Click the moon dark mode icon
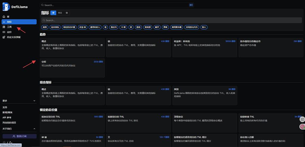 click(10, 143)
